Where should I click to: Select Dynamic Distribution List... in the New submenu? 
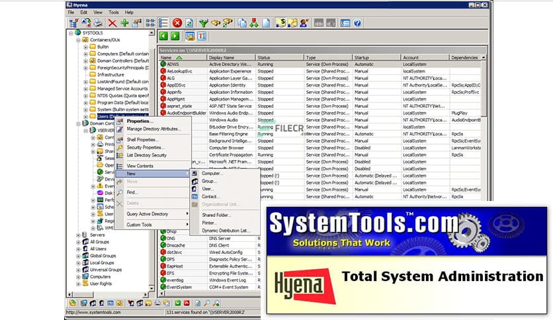click(225, 231)
